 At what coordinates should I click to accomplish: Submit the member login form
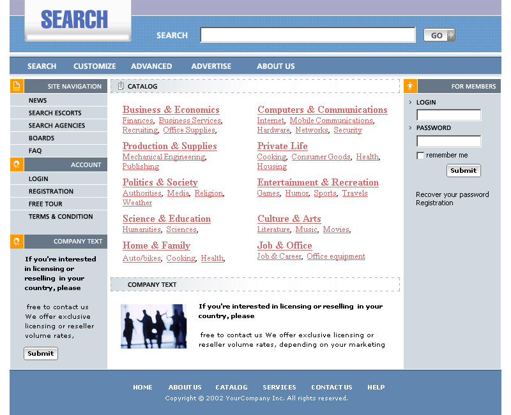tap(463, 171)
